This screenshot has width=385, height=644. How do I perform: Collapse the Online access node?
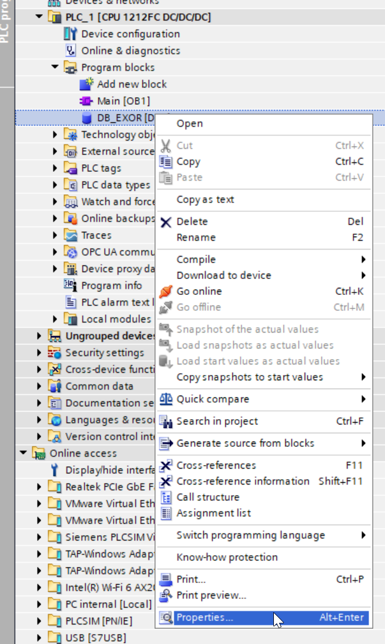(23, 453)
